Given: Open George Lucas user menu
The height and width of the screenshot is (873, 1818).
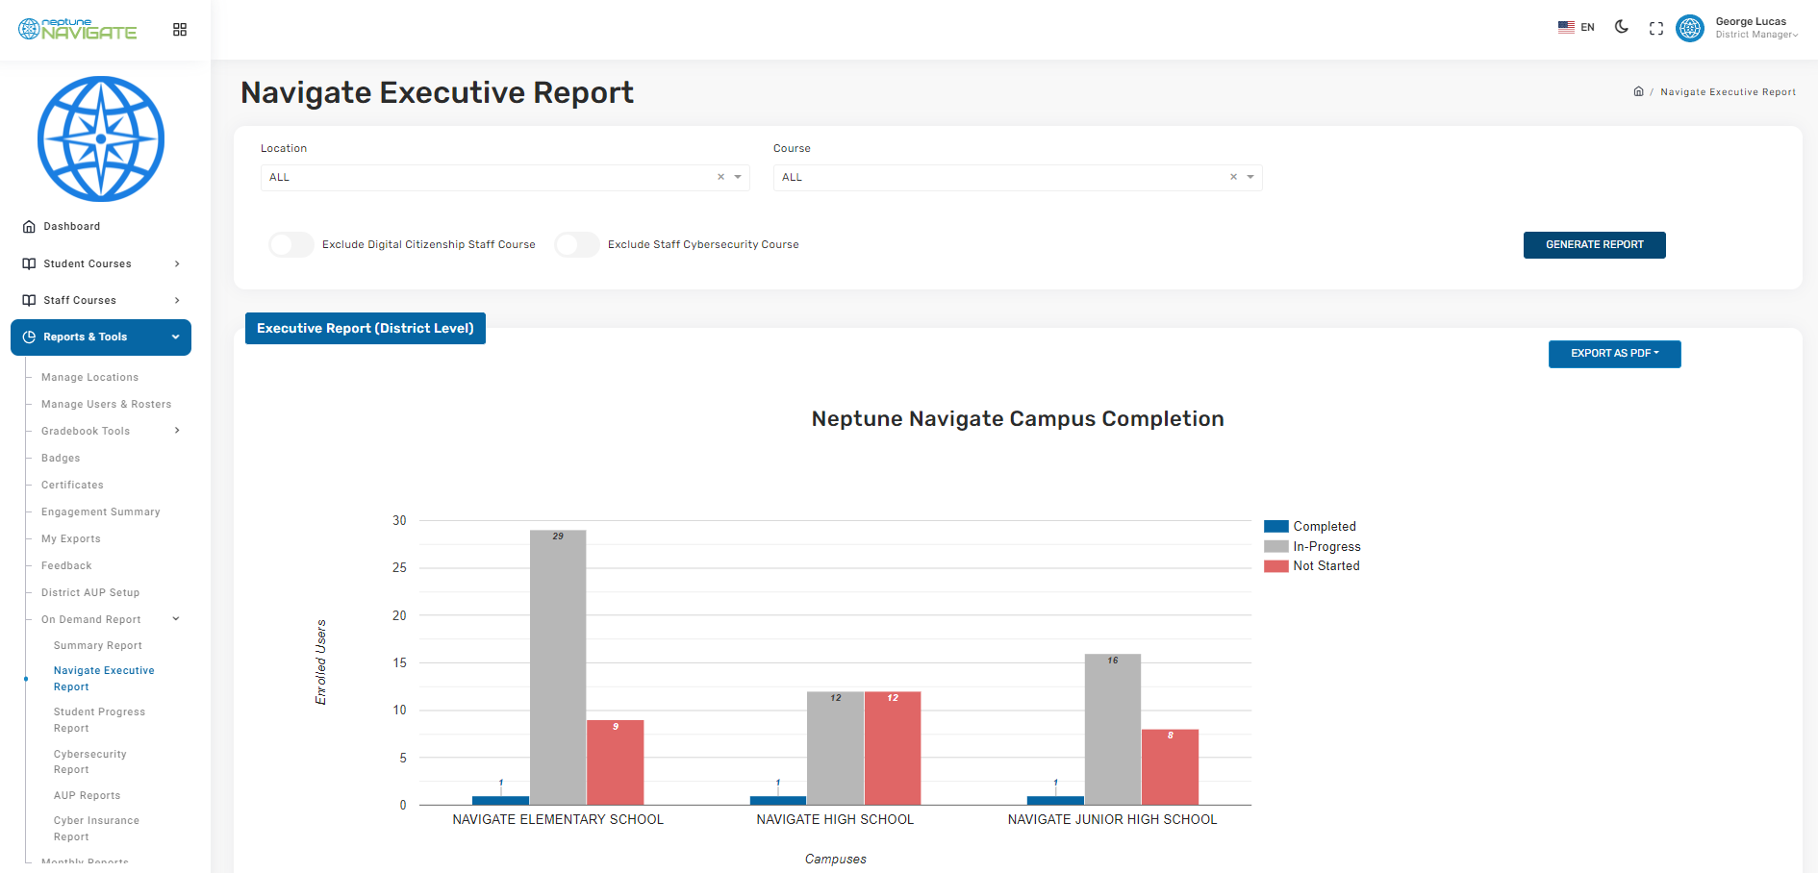Looking at the screenshot, I should 1755,27.
